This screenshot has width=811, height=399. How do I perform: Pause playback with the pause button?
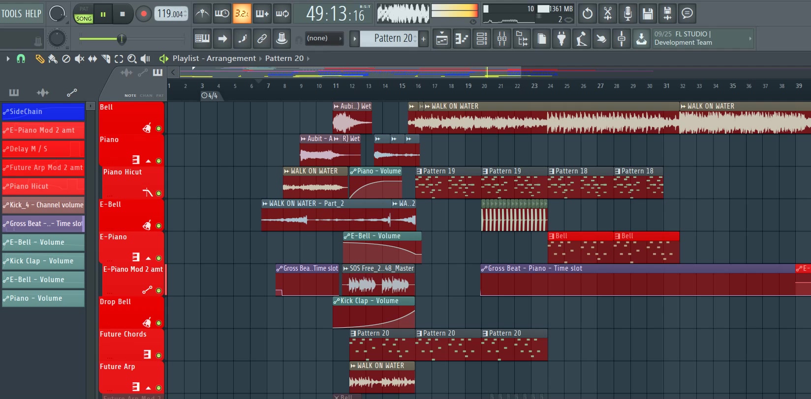click(x=103, y=14)
